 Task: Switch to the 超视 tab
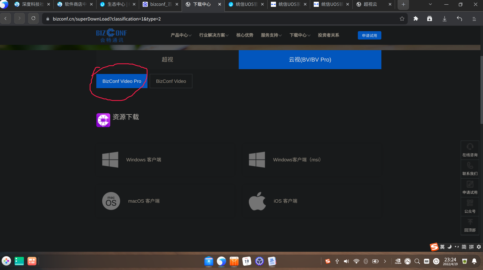point(167,60)
